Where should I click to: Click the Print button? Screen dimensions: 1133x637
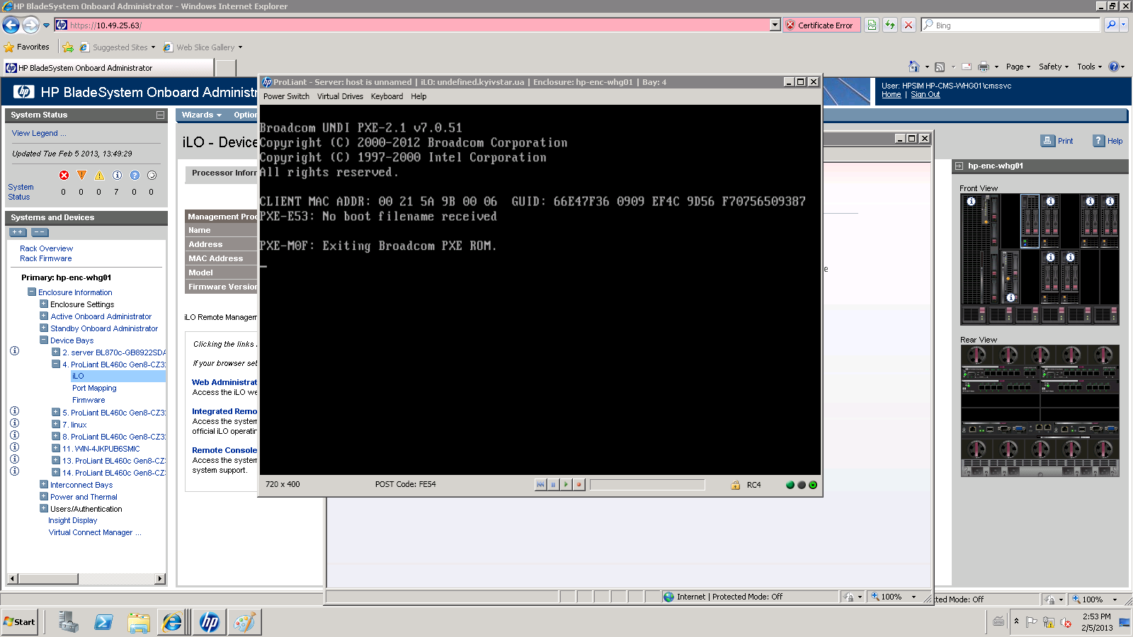[x=1057, y=141]
